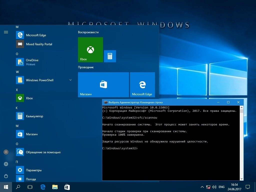Click the Windows Start button

(6, 187)
